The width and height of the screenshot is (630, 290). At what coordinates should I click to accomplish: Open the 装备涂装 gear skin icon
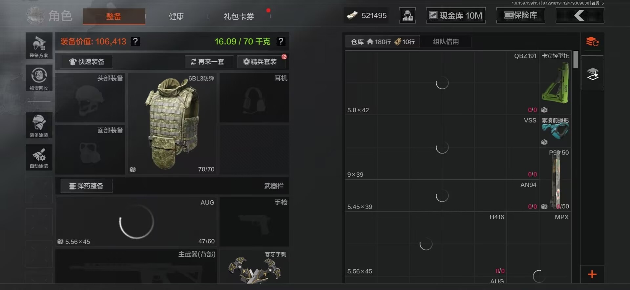[39, 125]
